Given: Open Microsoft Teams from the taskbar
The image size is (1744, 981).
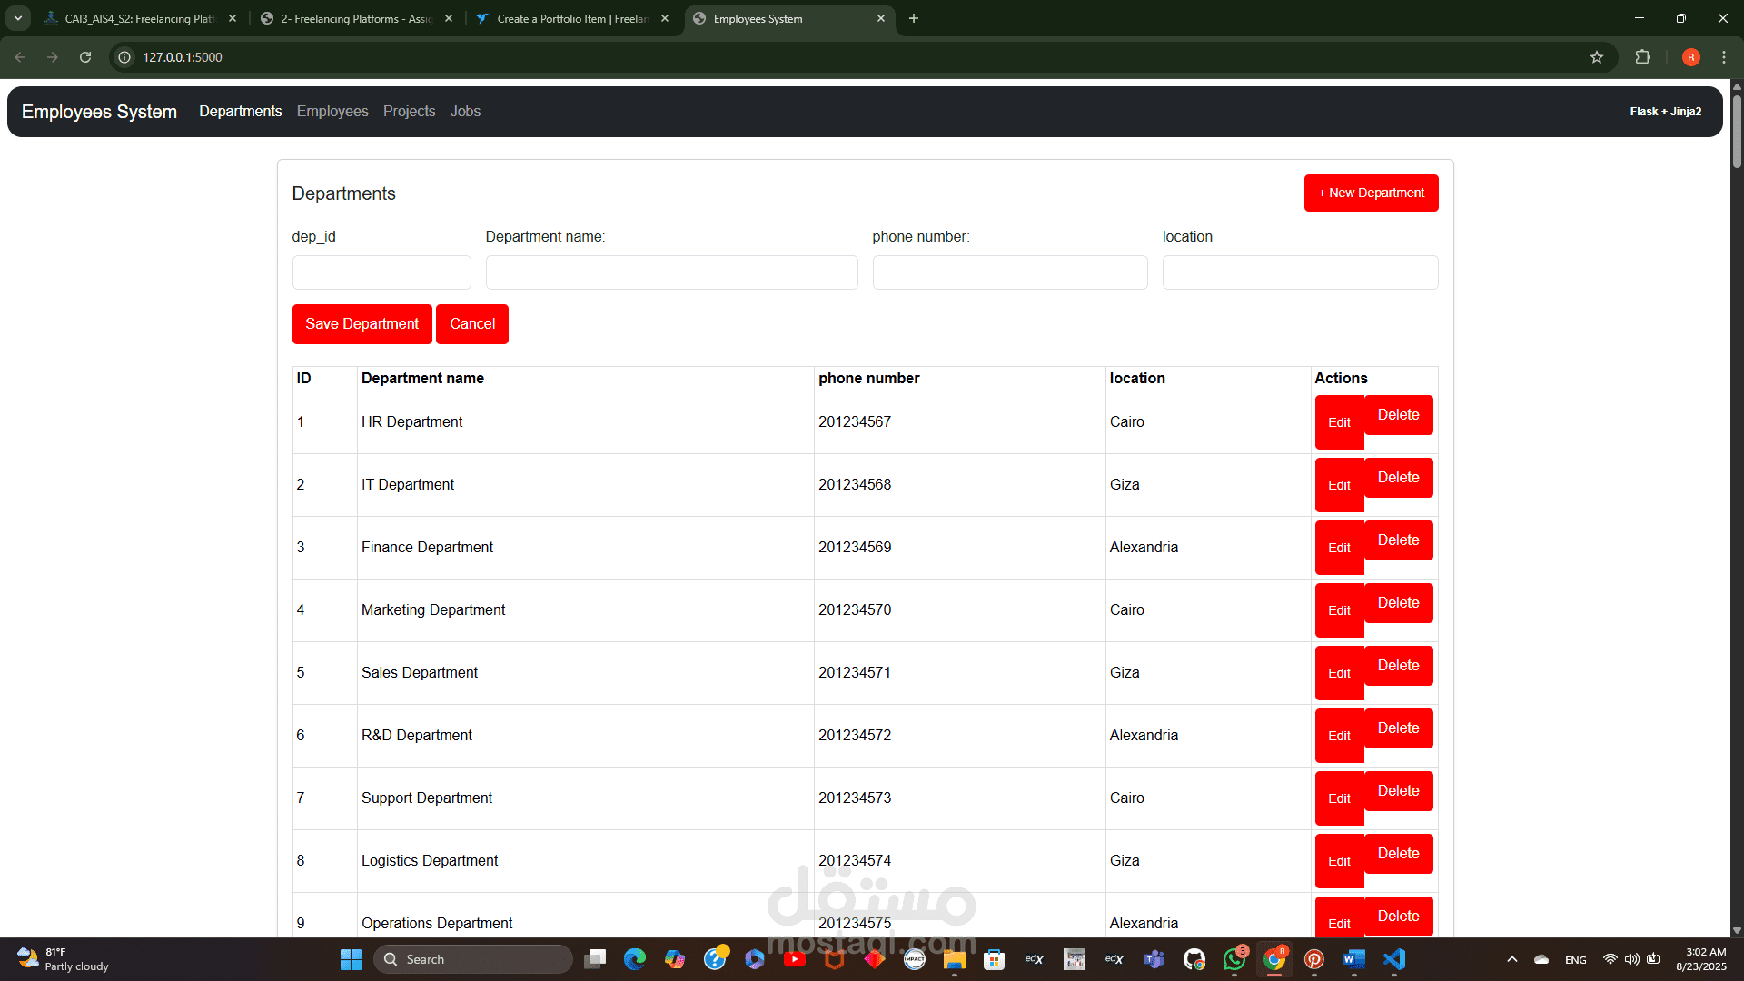Looking at the screenshot, I should click(x=1154, y=959).
